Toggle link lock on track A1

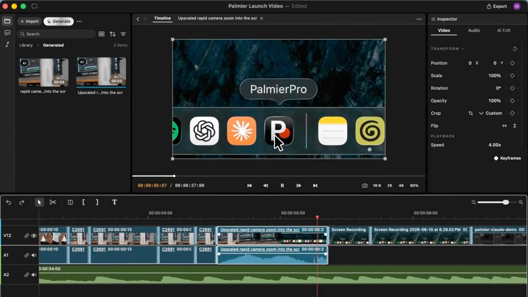tap(26, 255)
